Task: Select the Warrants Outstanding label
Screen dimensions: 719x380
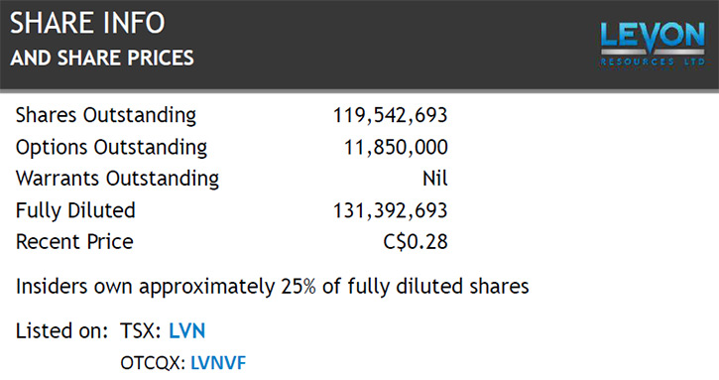Action: point(117,179)
